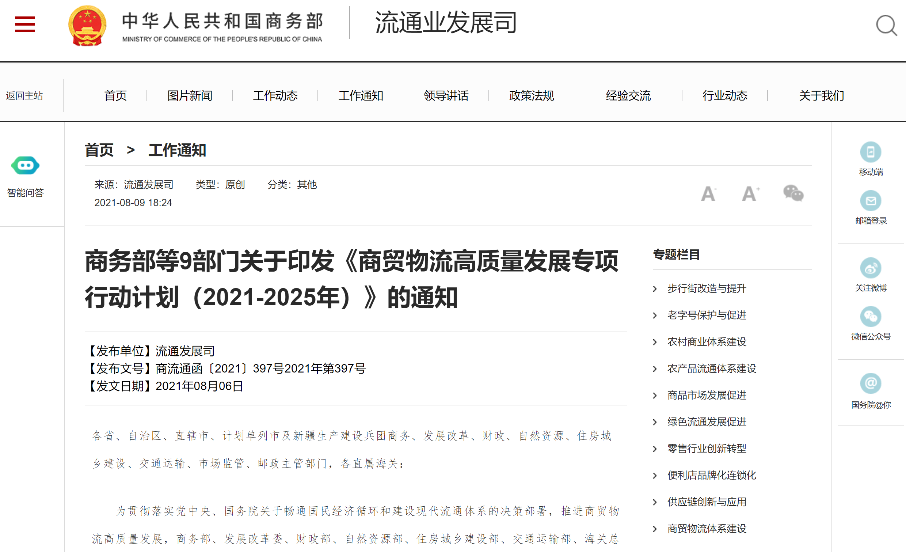
Task: Open the mobile version icon
Action: 870,152
